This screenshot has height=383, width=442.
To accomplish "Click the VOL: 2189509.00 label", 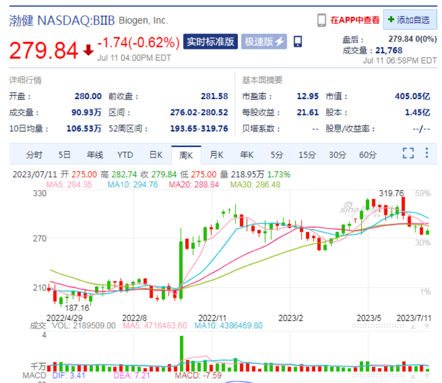I will pyautogui.click(x=84, y=326).
